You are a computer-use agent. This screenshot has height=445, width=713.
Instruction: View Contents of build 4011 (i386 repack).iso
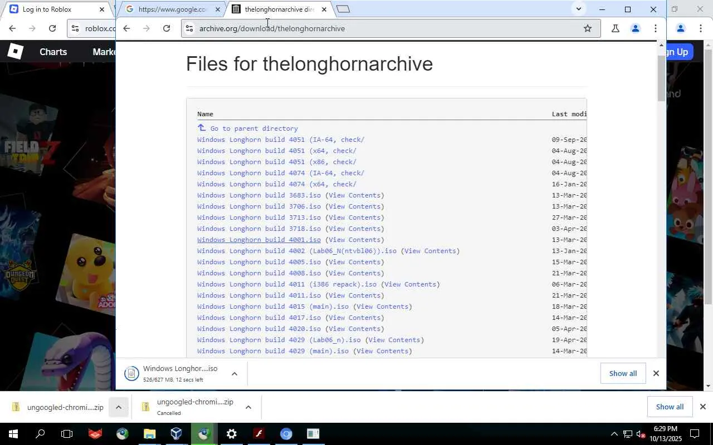point(411,284)
